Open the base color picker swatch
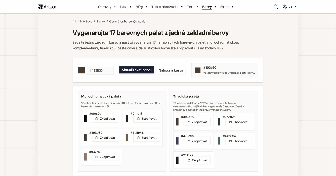The width and height of the screenshot is (336, 176). (81, 70)
